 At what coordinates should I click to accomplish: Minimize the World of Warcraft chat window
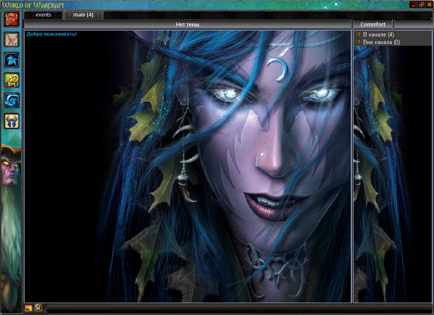(x=413, y=5)
